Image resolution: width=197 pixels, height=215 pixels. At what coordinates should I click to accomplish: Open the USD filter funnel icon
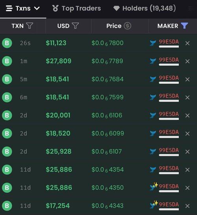(x=75, y=26)
